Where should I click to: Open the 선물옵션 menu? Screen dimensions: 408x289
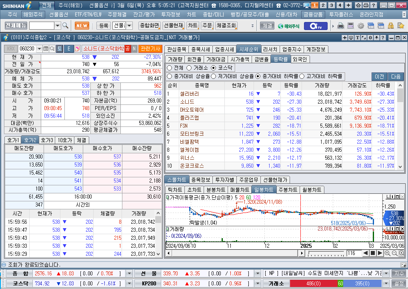click(58, 15)
